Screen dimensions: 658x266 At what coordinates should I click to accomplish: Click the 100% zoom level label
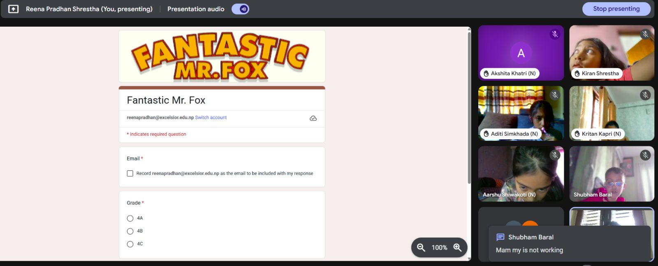point(439,247)
